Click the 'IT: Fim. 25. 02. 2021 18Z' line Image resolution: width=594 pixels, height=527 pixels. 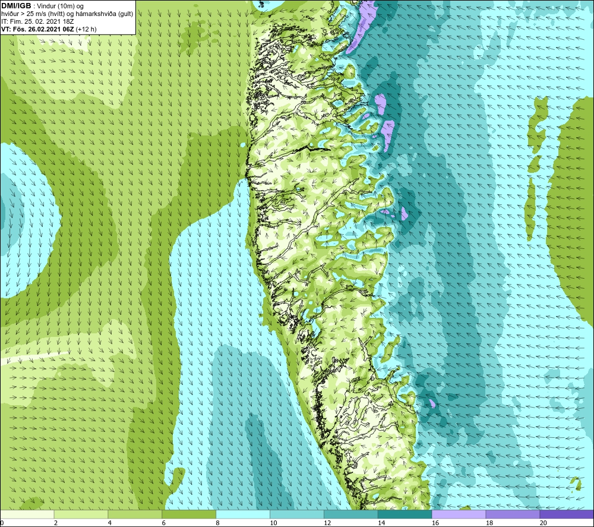click(x=37, y=21)
